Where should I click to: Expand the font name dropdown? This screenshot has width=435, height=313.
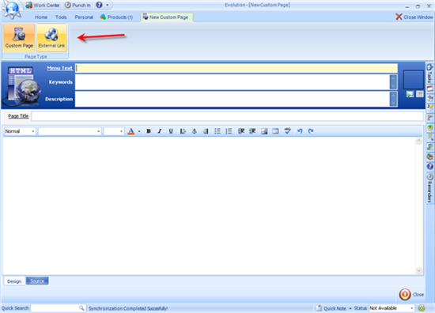(70, 131)
